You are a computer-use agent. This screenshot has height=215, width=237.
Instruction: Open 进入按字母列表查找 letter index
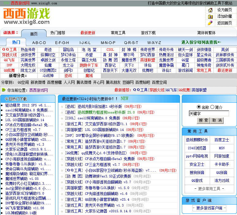tap(201, 42)
